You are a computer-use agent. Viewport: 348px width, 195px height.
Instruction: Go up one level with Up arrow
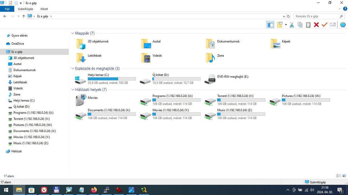tap(24, 16)
